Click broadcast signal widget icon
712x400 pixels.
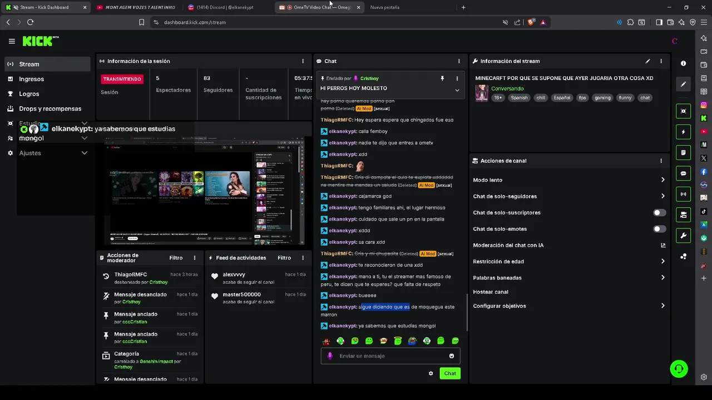pyautogui.click(x=683, y=194)
